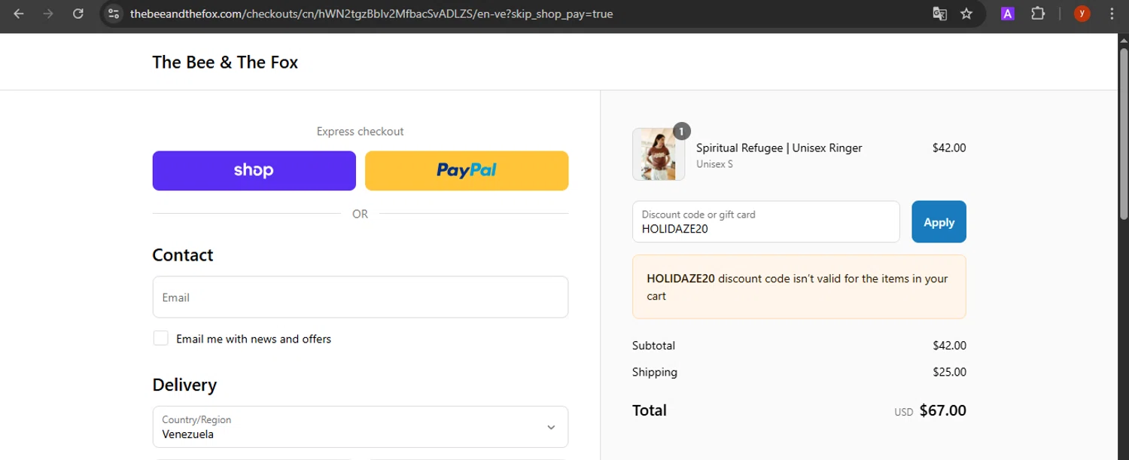Click the $25.00 shipping amount
1129x460 pixels.
(x=949, y=372)
